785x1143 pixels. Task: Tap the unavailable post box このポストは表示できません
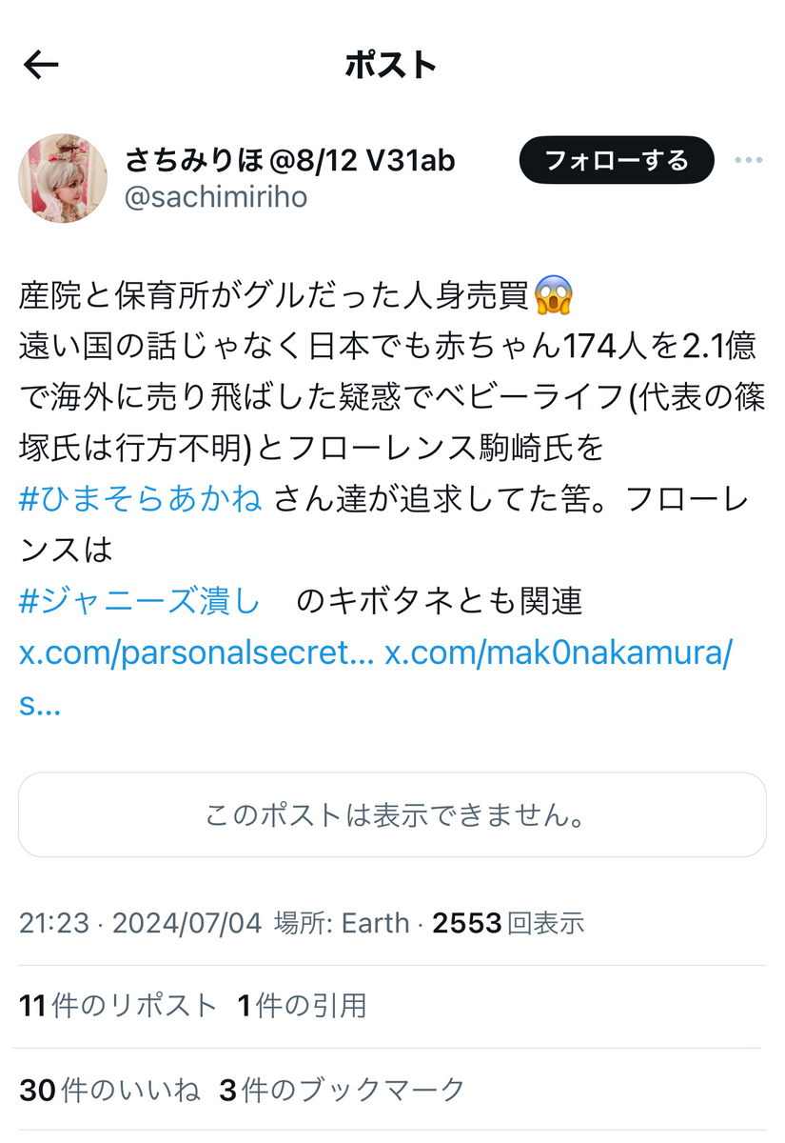[x=392, y=814]
